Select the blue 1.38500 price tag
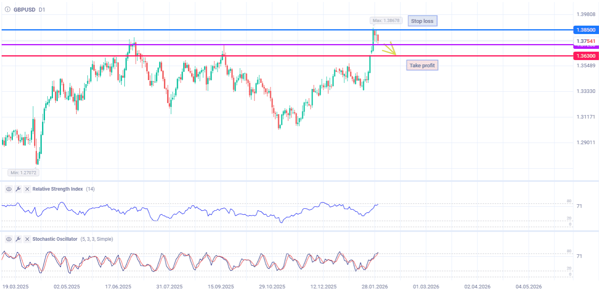599x292 pixels. [x=585, y=30]
